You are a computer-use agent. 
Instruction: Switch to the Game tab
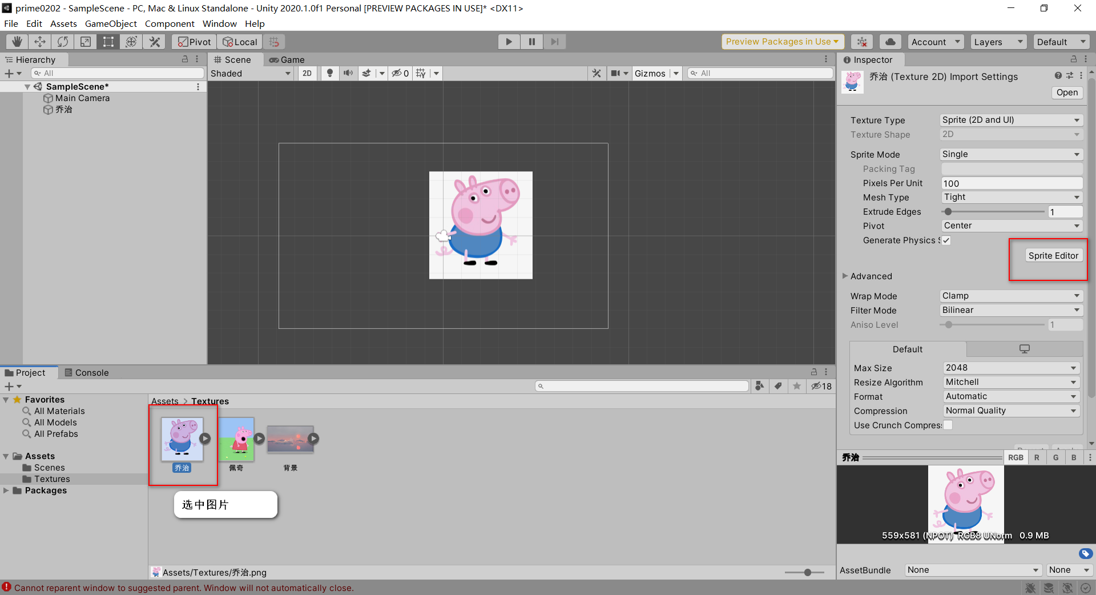(x=287, y=59)
